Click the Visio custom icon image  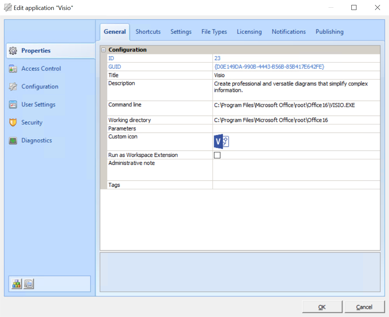click(x=221, y=142)
